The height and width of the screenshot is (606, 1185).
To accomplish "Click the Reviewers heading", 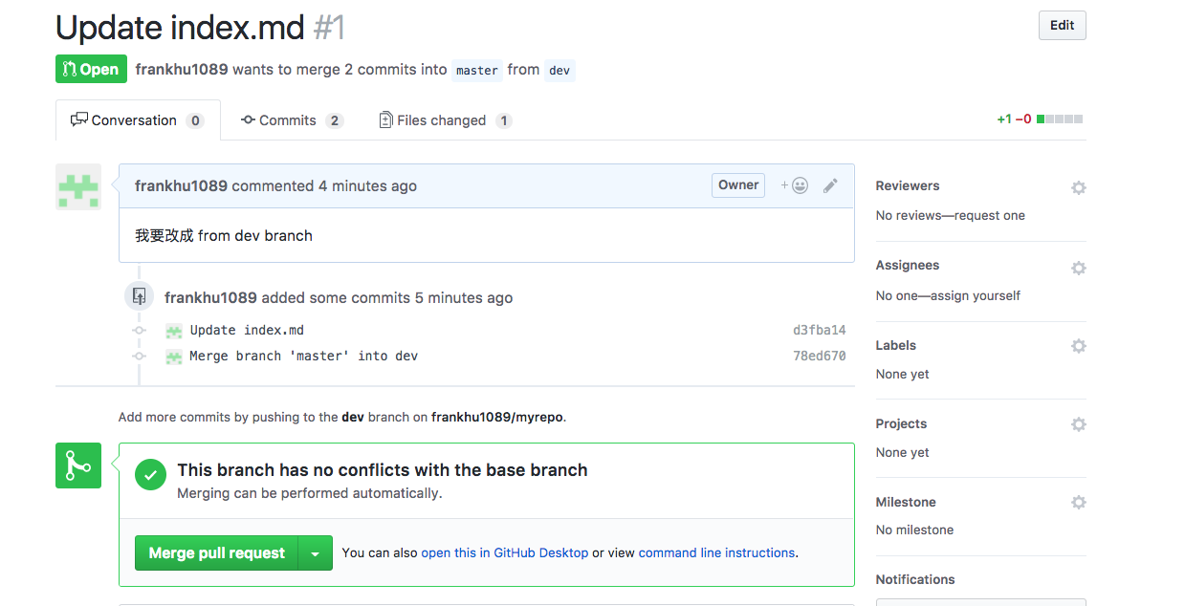I will tap(908, 185).
